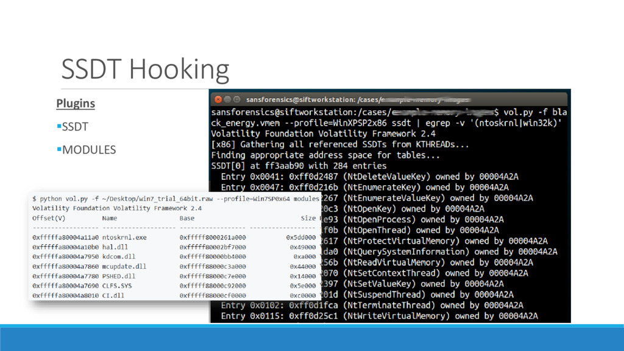Click the 'hal.dll' module name
Screen dimensions: 624x351
(x=115, y=247)
